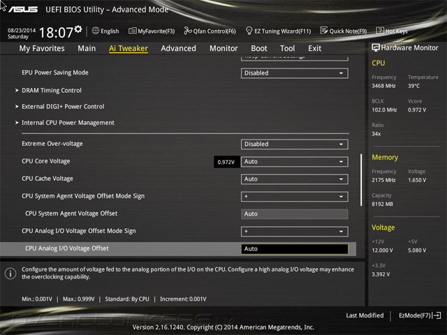Click the language globe icon
Viewport: 447px width, 335px height.
pyautogui.click(x=96, y=31)
